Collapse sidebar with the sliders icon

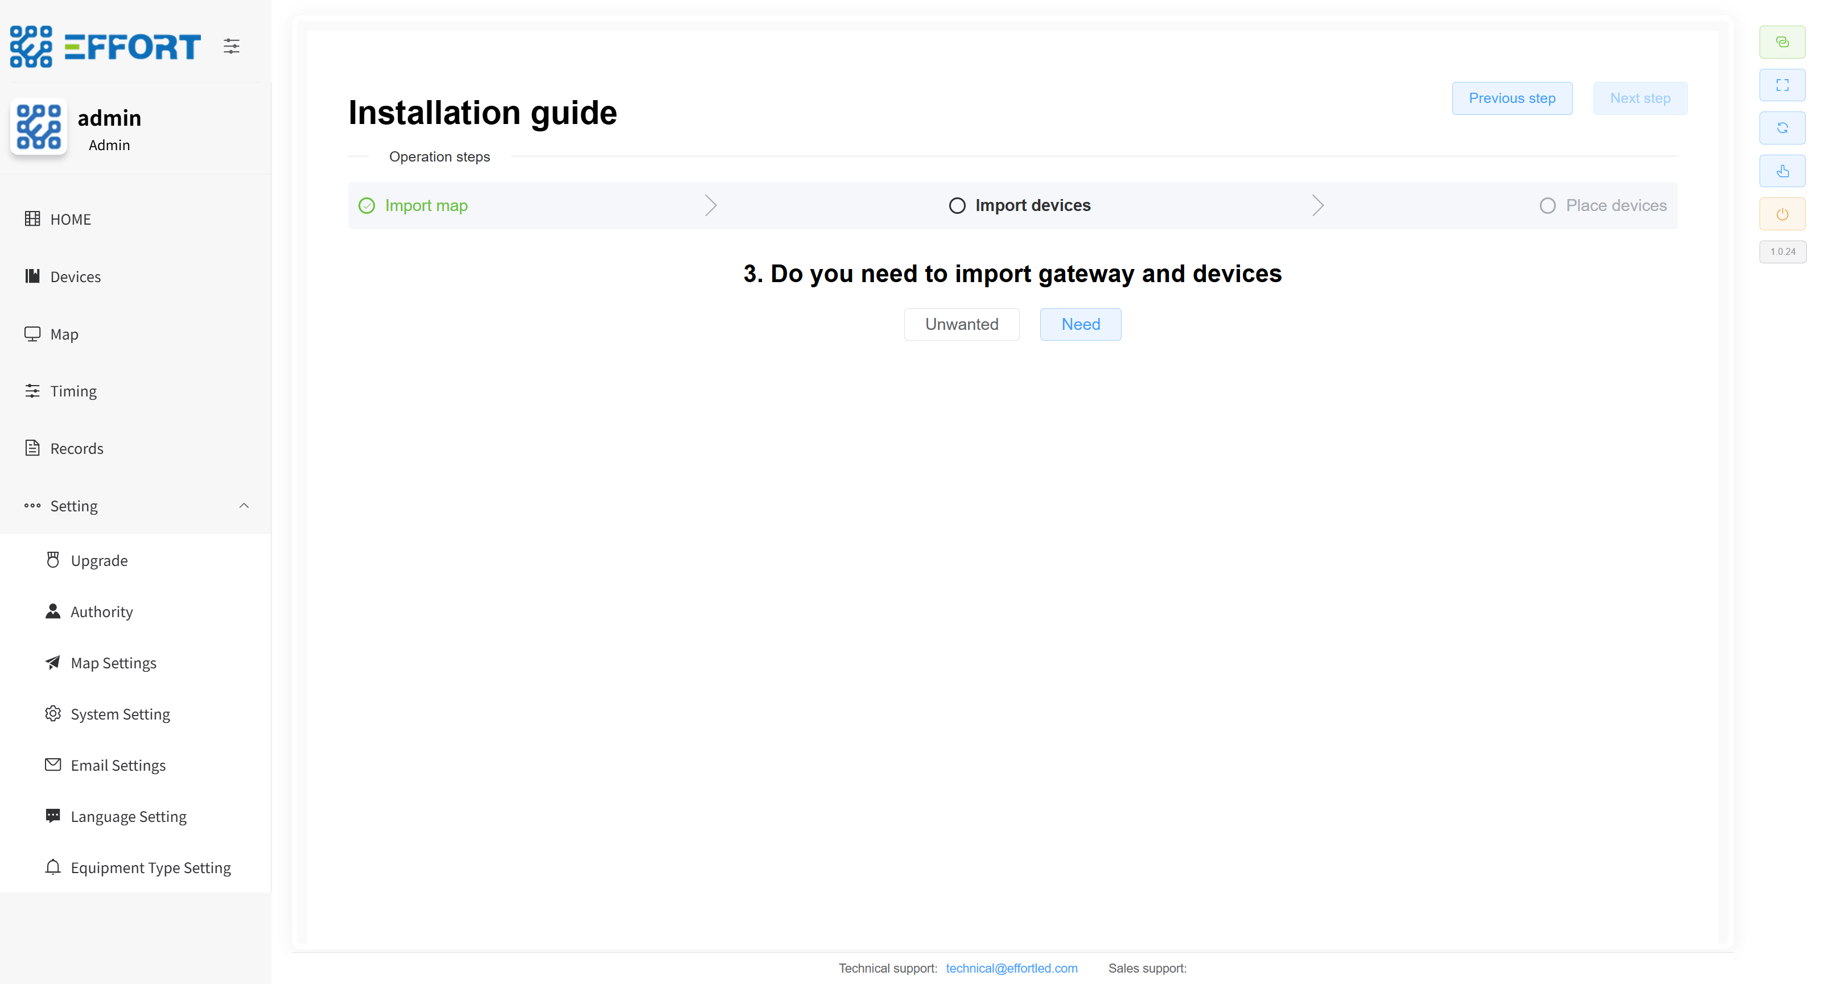pyautogui.click(x=231, y=47)
